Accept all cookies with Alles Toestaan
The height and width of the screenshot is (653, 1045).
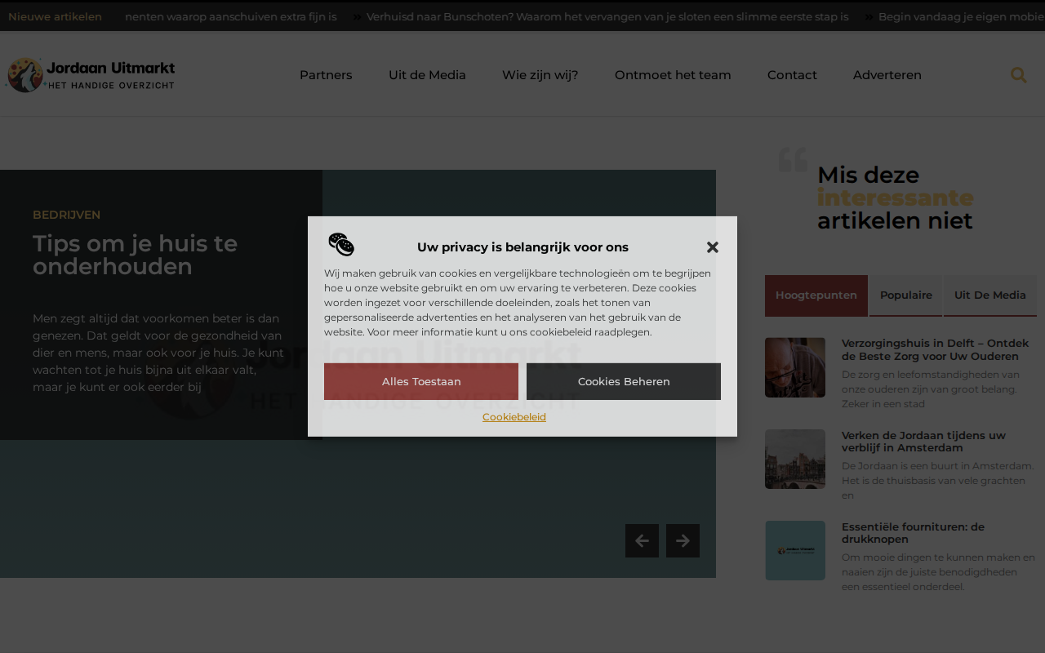(421, 381)
